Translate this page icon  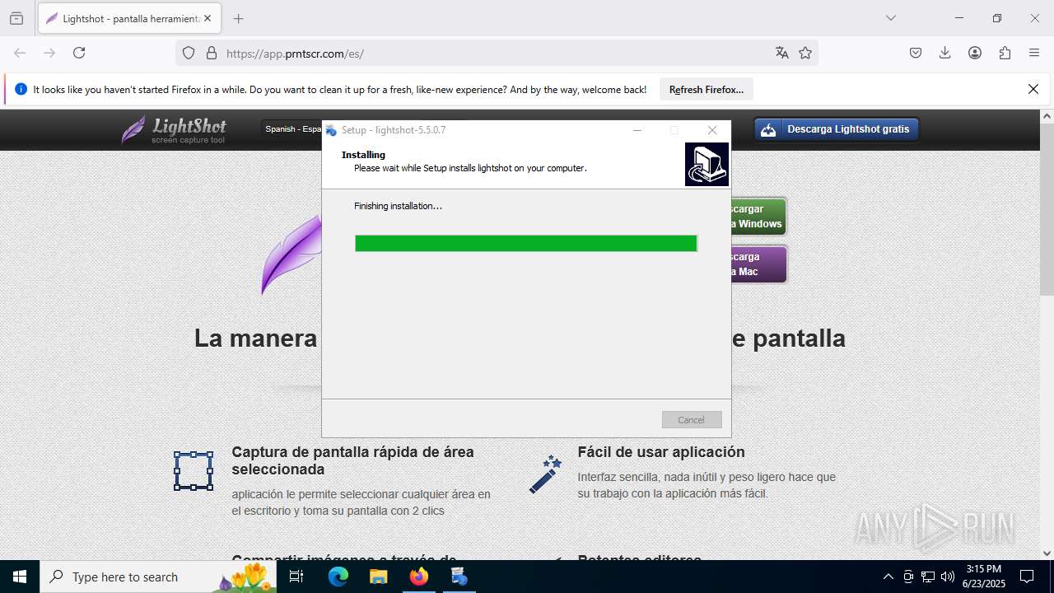[781, 53]
